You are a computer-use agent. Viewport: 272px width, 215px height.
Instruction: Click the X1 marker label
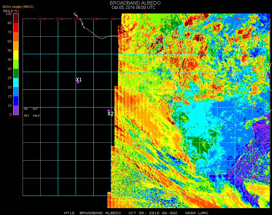79,79
